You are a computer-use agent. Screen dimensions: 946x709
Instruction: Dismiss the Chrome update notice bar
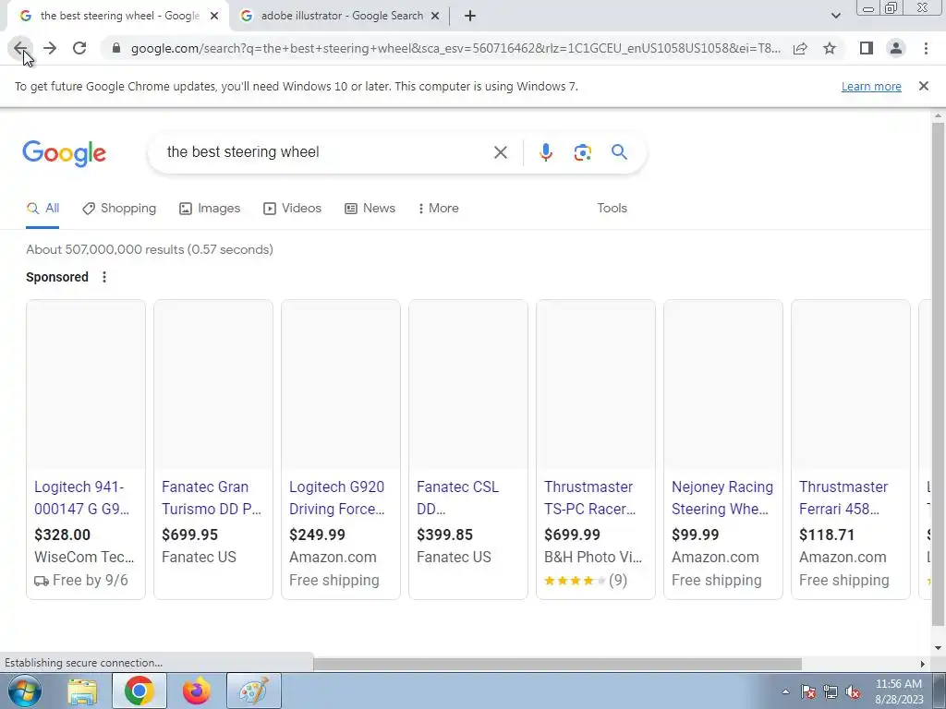coord(923,86)
